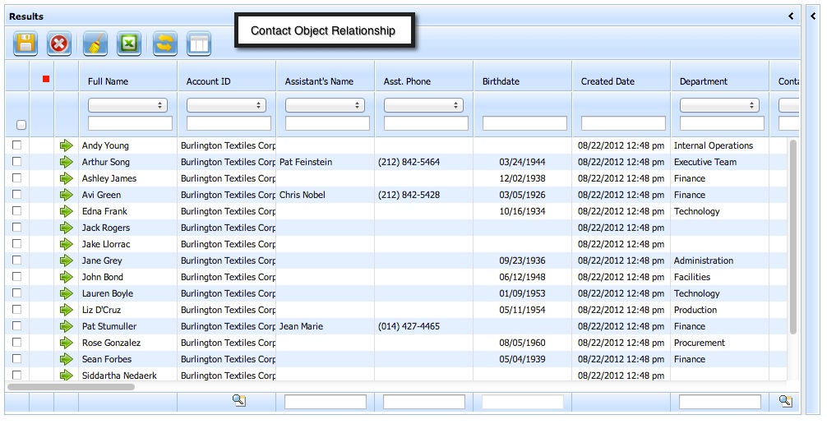Open Arthur Song record via green arrow
The image size is (827, 424).
(67, 162)
